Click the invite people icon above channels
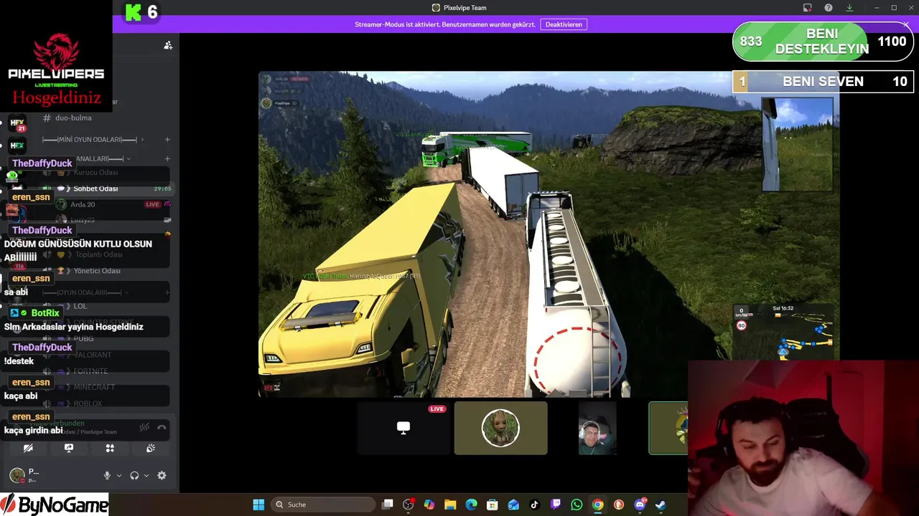This screenshot has width=919, height=516. click(x=168, y=45)
